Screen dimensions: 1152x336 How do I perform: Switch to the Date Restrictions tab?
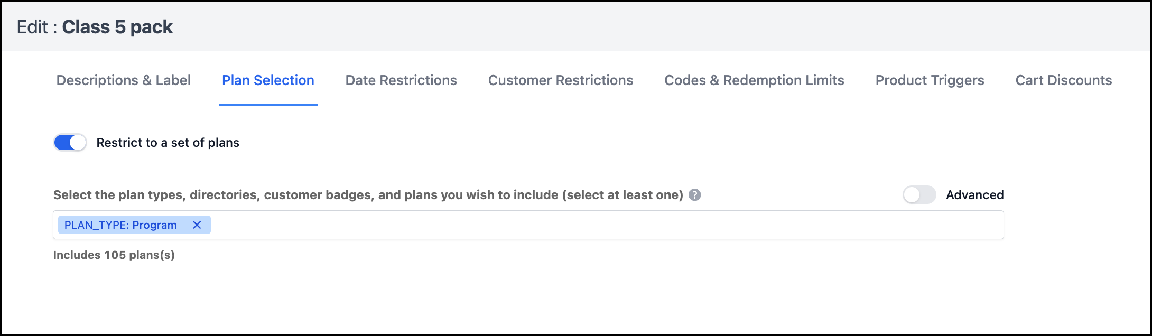[x=401, y=80]
